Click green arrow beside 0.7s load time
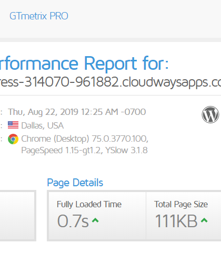Viewport: 221px width, 255px height. pyautogui.click(x=95, y=220)
